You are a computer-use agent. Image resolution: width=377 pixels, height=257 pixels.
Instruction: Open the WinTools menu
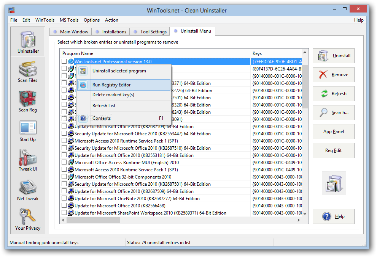point(45,20)
